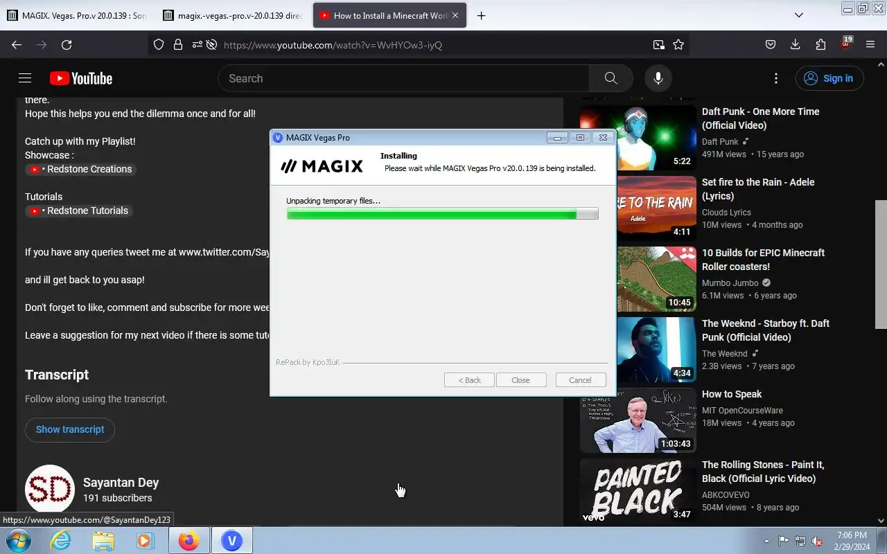Click Show transcript
The image size is (887, 554).
tap(70, 429)
